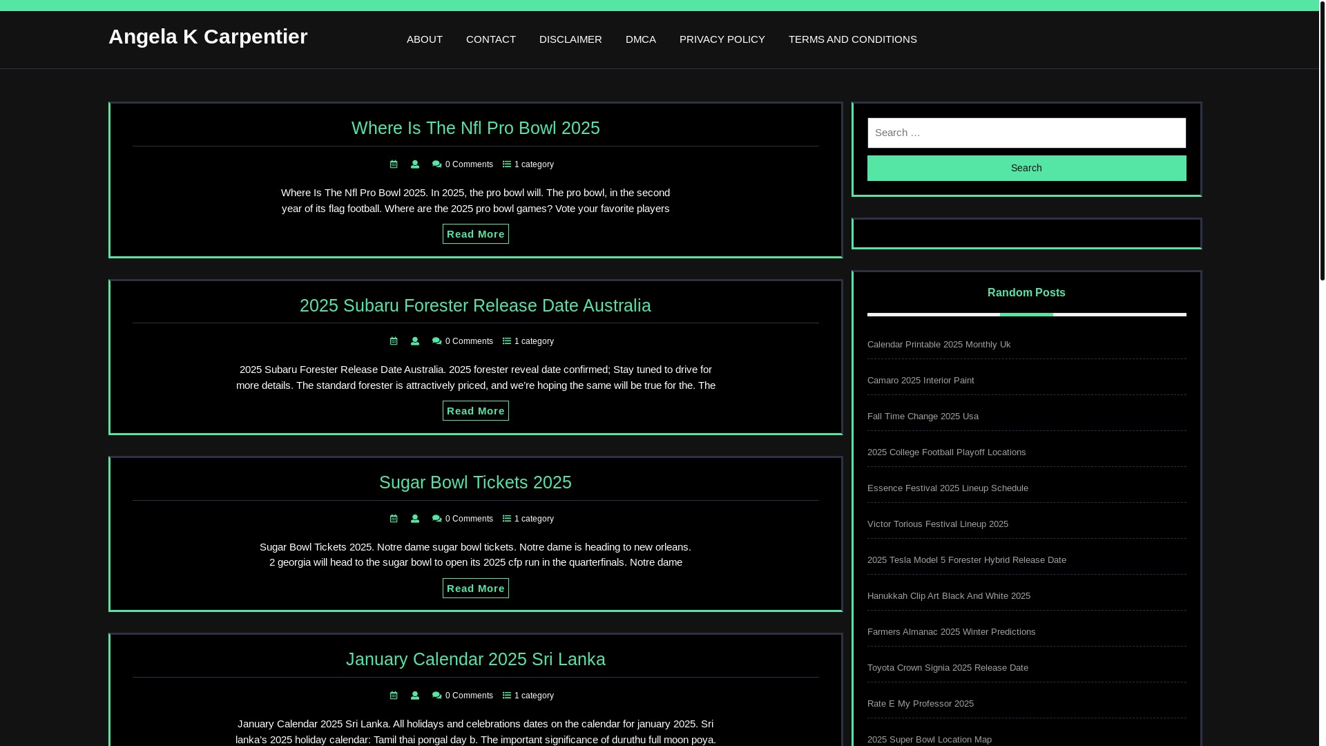Go to the Disclaimer page
1326x746 pixels.
[x=570, y=39]
